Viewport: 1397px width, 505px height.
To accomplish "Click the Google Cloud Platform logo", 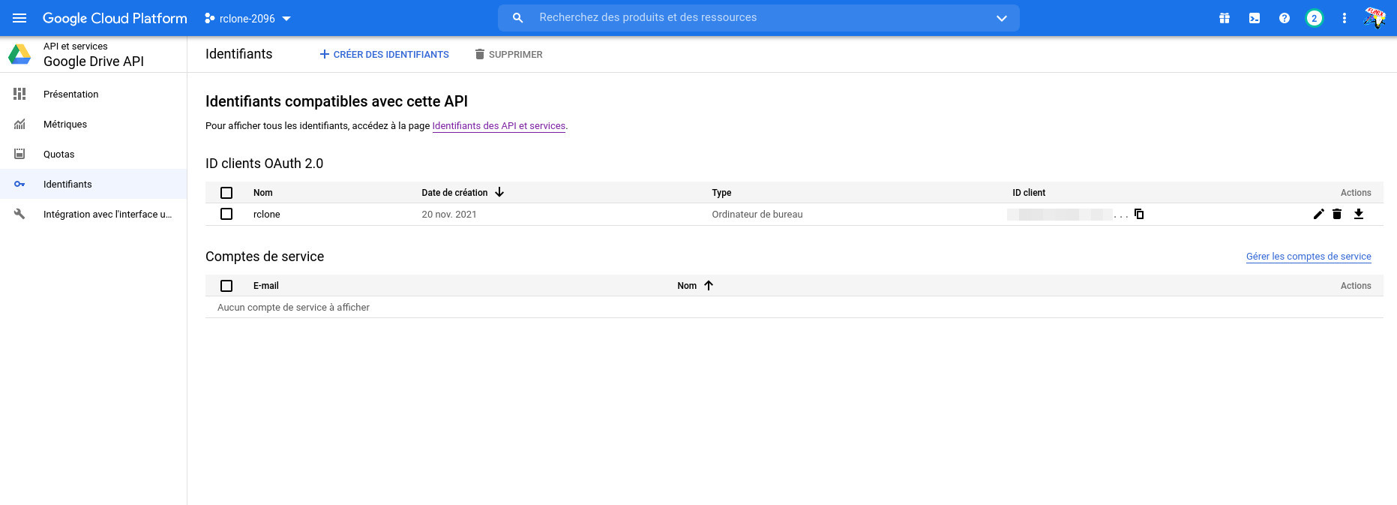I will point(115,18).
